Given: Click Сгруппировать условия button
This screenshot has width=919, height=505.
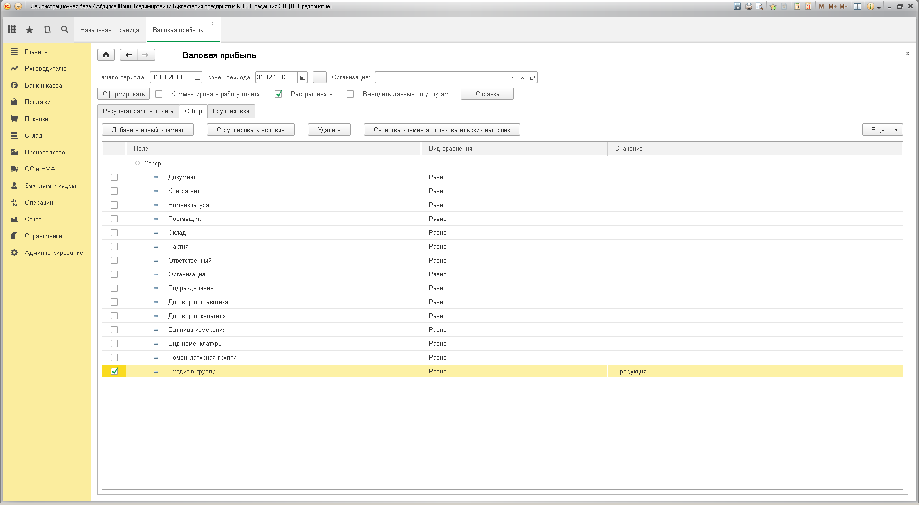Looking at the screenshot, I should [251, 130].
